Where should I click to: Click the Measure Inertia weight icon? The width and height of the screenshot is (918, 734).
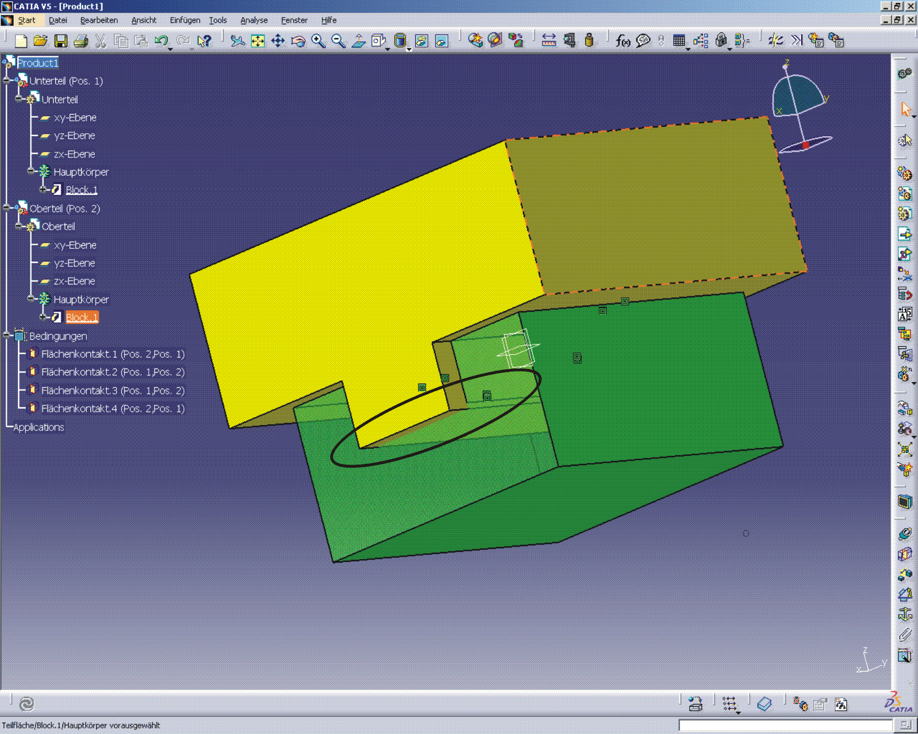(x=589, y=41)
